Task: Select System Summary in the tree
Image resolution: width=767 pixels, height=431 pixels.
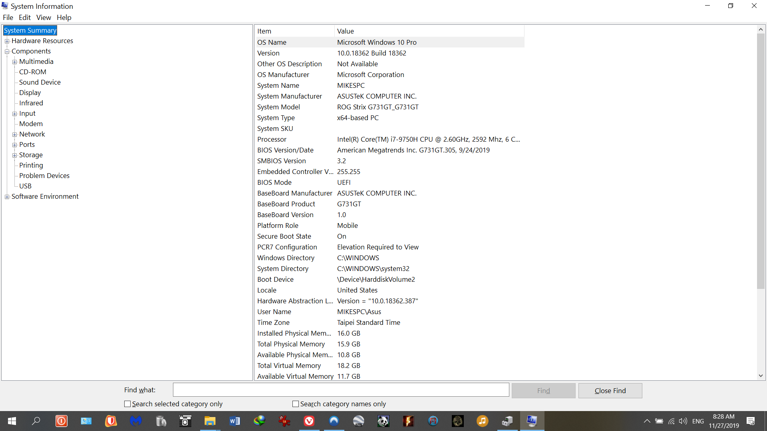Action: click(30, 30)
